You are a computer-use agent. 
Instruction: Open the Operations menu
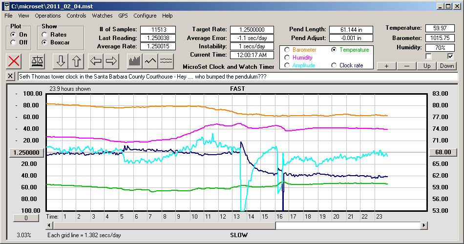[48, 16]
